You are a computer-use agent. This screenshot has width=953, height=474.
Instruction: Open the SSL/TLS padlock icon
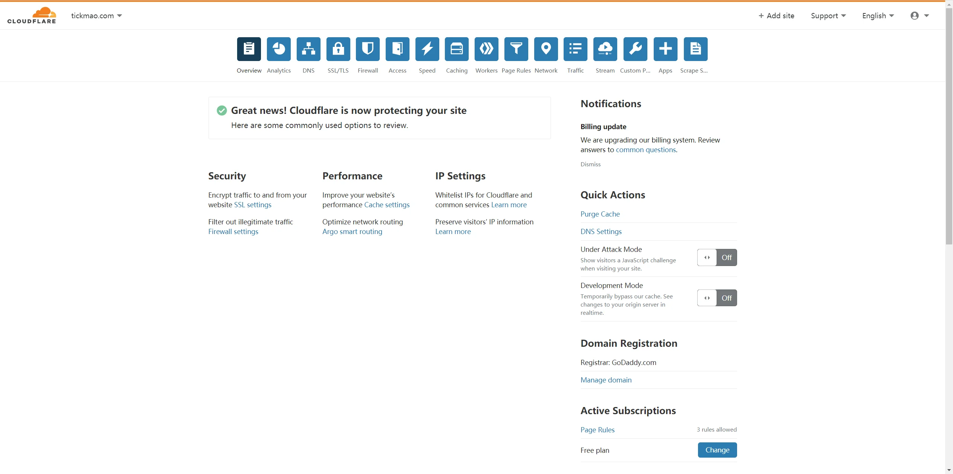pos(338,49)
